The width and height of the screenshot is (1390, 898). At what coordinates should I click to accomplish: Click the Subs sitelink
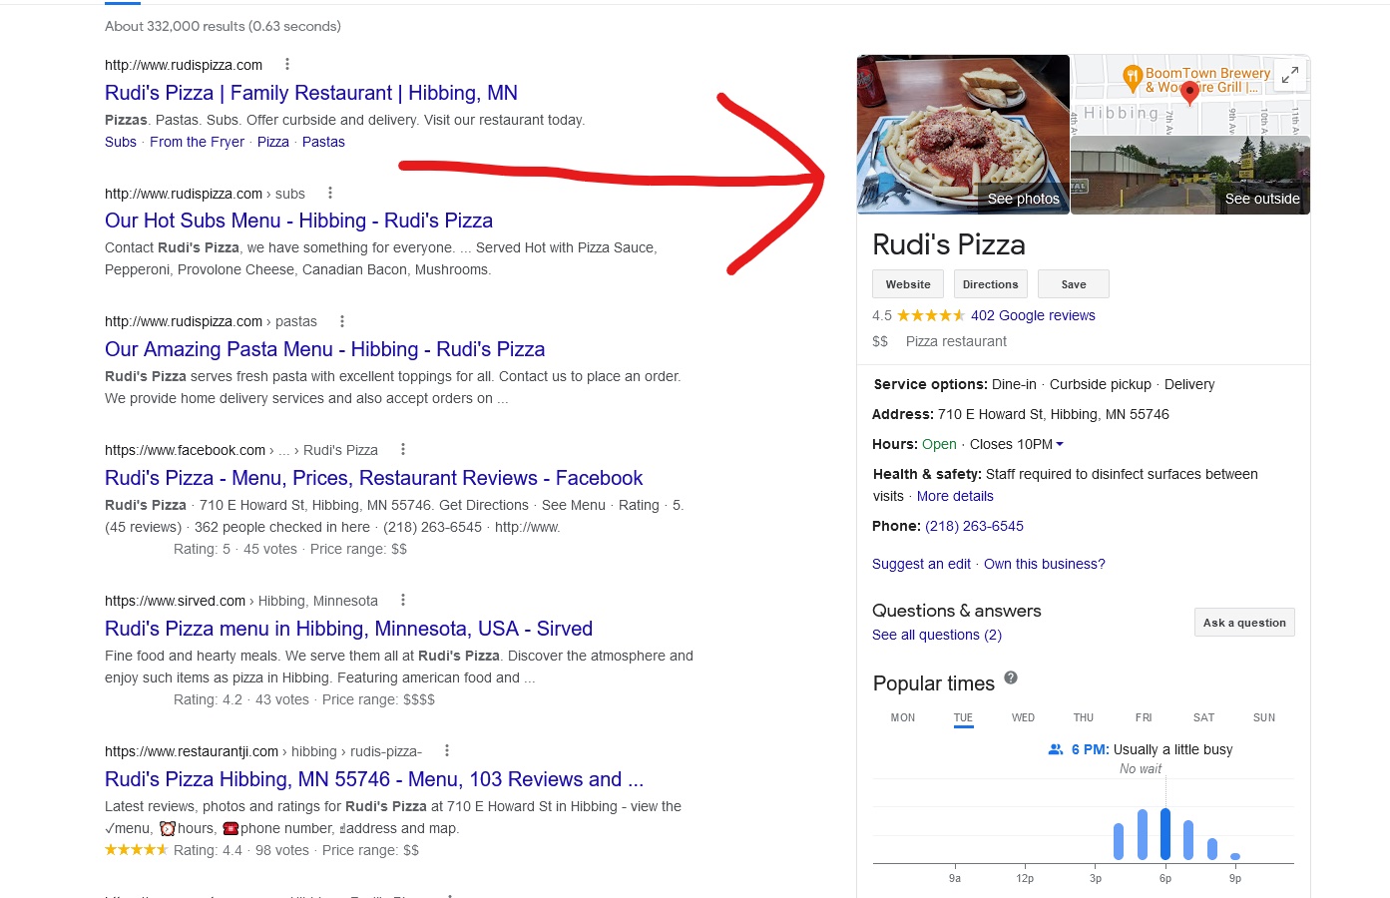[121, 142]
